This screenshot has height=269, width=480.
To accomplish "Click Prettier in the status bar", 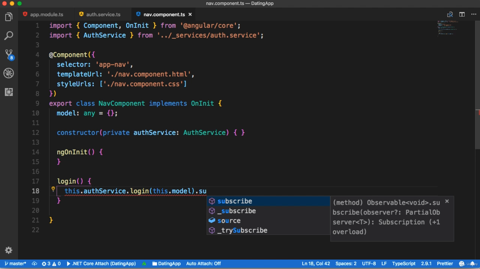I will tap(444, 264).
